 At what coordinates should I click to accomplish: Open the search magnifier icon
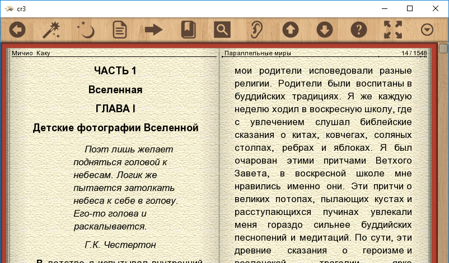click(222, 30)
